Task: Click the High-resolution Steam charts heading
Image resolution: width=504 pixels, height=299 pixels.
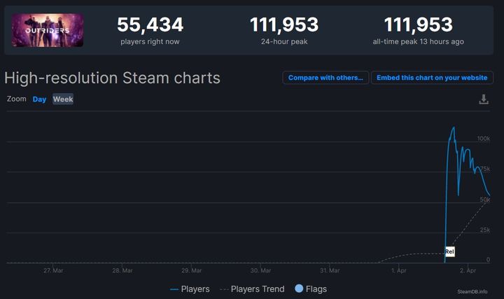Action: coord(112,78)
